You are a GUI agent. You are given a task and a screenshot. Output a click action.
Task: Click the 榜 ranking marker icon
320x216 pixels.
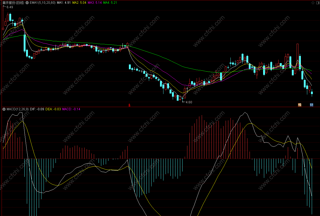(300, 105)
